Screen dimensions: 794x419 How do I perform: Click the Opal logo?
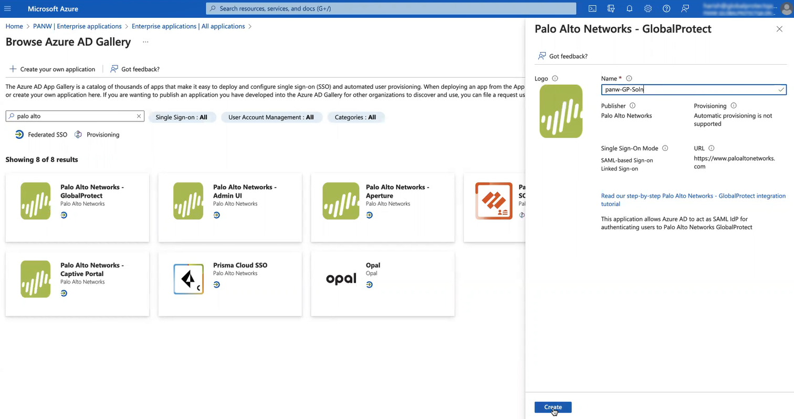click(341, 279)
